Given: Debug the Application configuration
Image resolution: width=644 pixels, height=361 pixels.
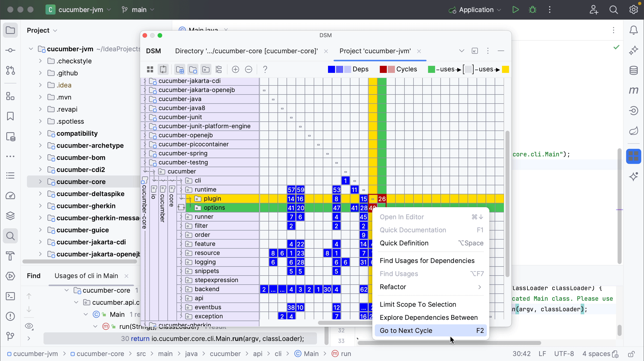Looking at the screenshot, I should point(533,10).
